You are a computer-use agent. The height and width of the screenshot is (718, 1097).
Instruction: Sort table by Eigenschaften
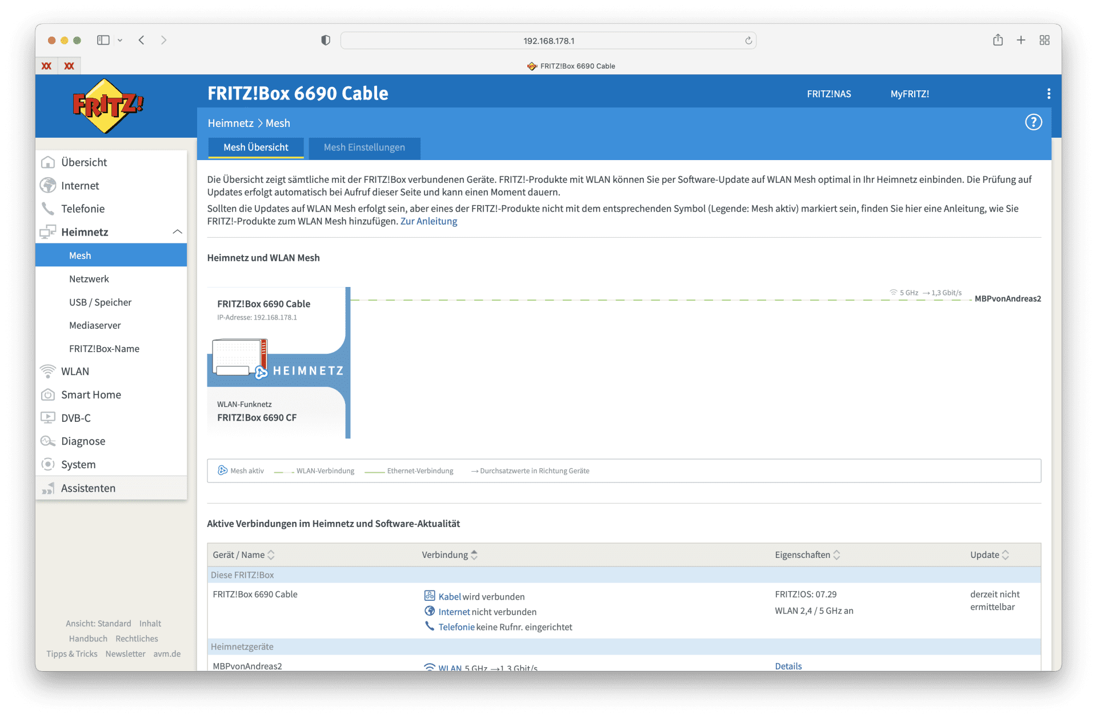(807, 555)
